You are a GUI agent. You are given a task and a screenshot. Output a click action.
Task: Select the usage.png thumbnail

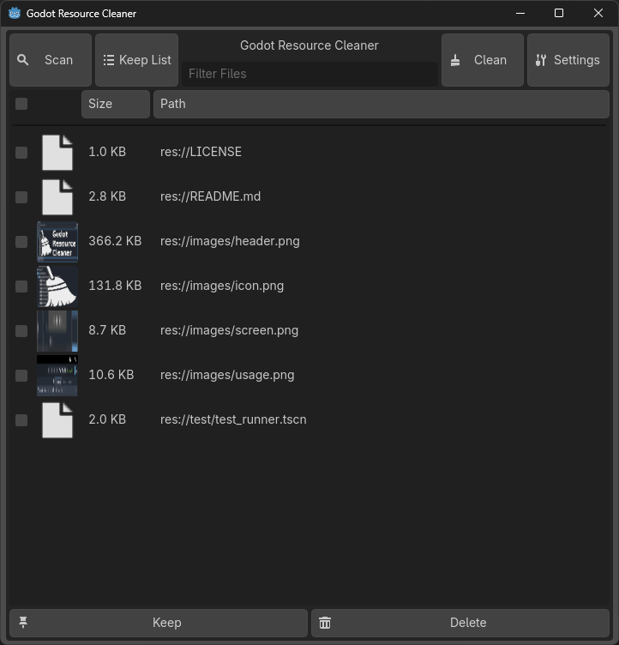[57, 376]
